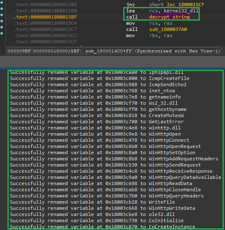Select output line renaming to WinHttpConnect

100,140
